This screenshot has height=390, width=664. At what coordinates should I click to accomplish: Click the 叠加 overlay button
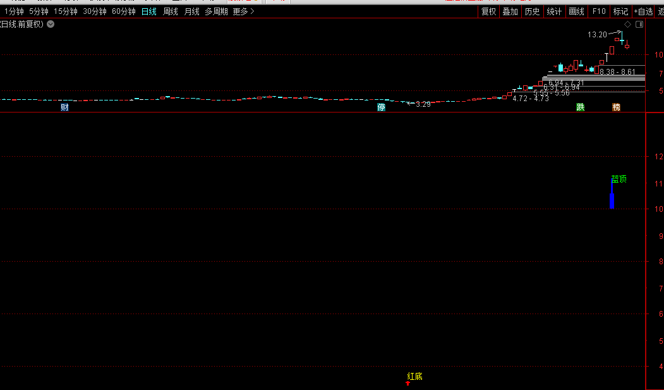click(510, 11)
